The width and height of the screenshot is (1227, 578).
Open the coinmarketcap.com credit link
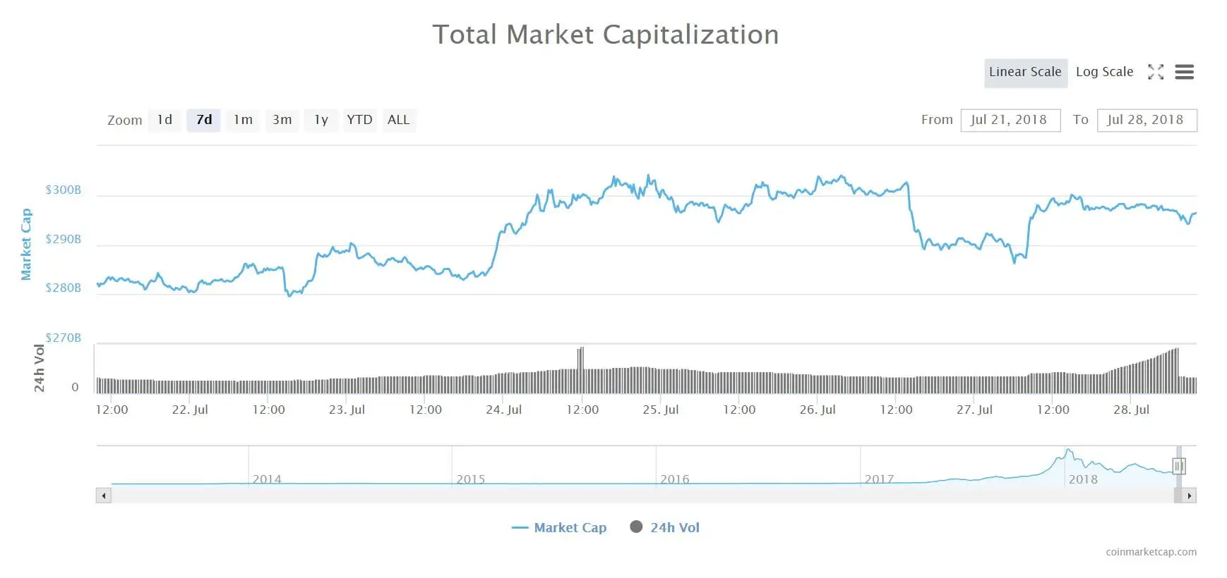point(1151,552)
